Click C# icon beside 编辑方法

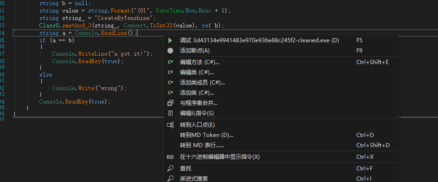[x=170, y=62]
